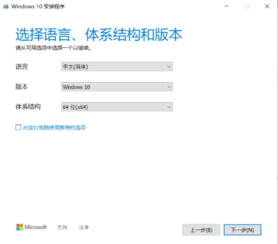Image resolution: width=278 pixels, height=244 pixels.
Task: Go back with 上一步(B) button
Action: pos(201,230)
